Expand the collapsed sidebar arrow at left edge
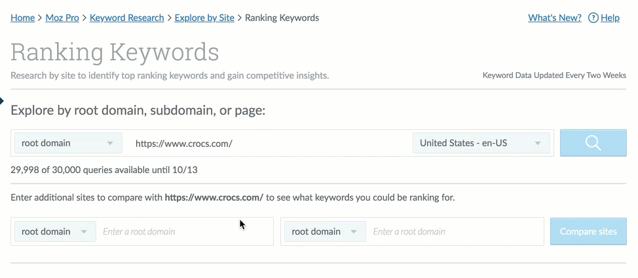 2,101
